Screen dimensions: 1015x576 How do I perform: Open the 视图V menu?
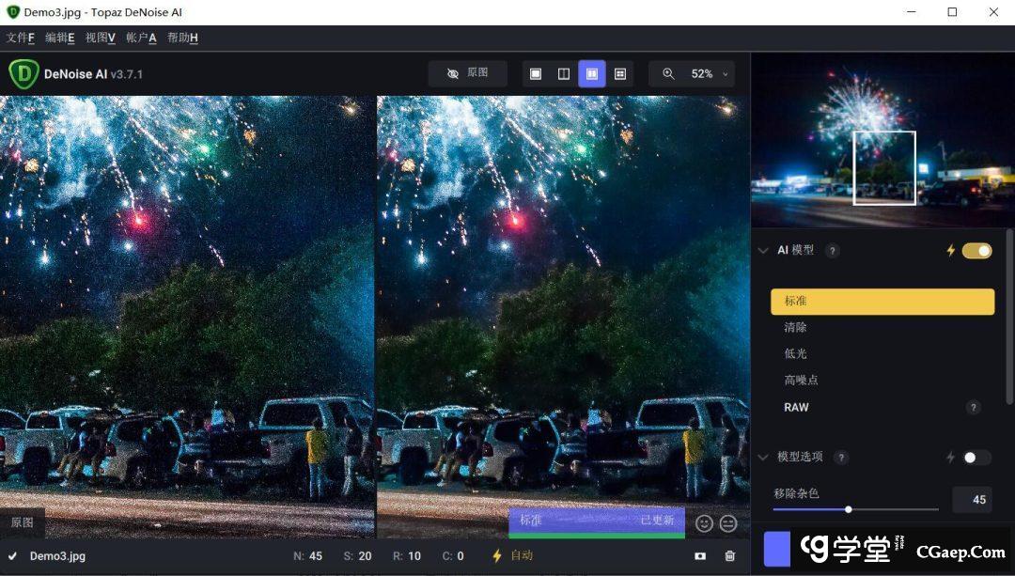(100, 38)
